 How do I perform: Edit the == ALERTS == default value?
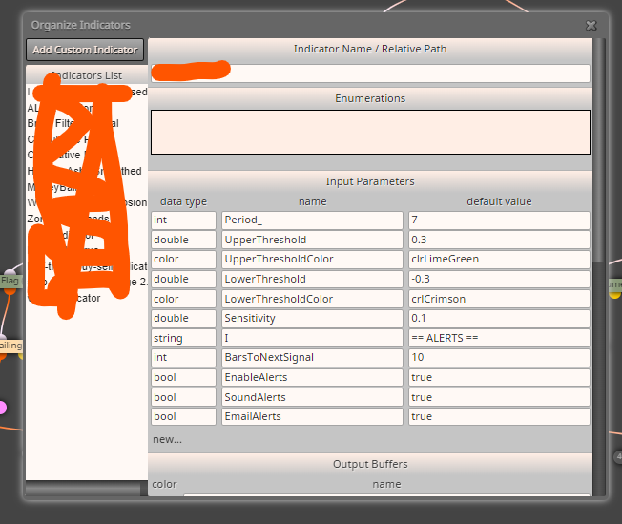point(499,338)
